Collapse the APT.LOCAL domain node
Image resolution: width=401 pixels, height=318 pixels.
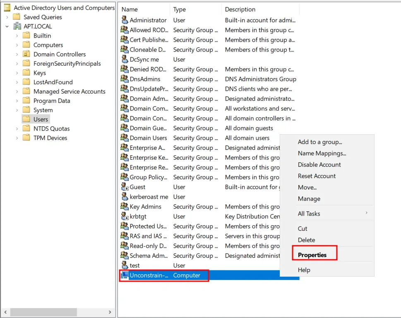(7, 26)
